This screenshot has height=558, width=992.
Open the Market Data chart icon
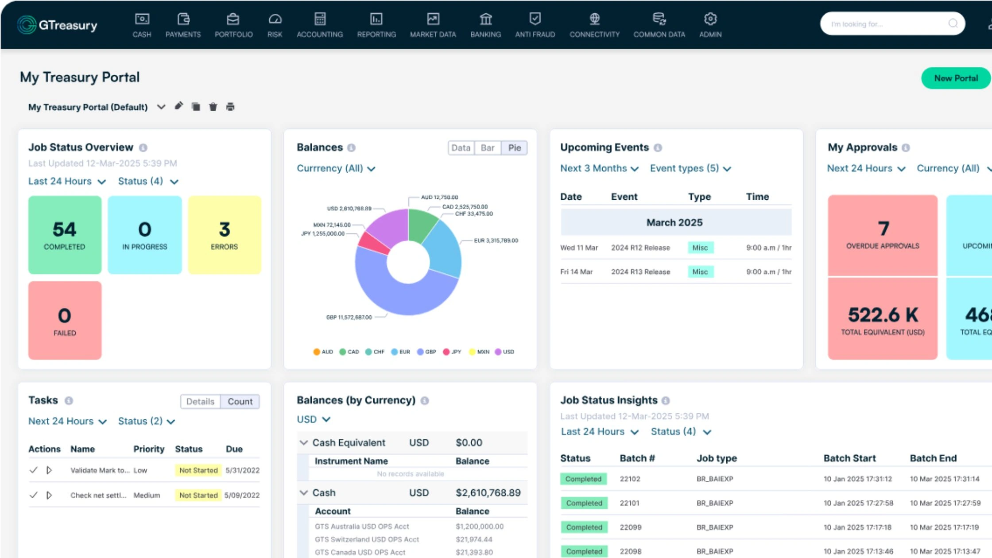(x=433, y=19)
